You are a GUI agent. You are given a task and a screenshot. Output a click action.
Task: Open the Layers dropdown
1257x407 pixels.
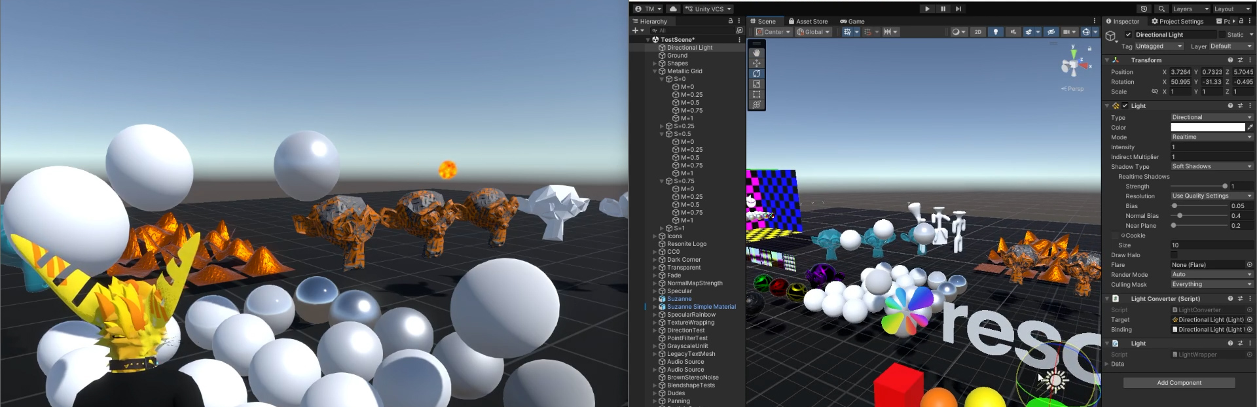pos(1191,9)
